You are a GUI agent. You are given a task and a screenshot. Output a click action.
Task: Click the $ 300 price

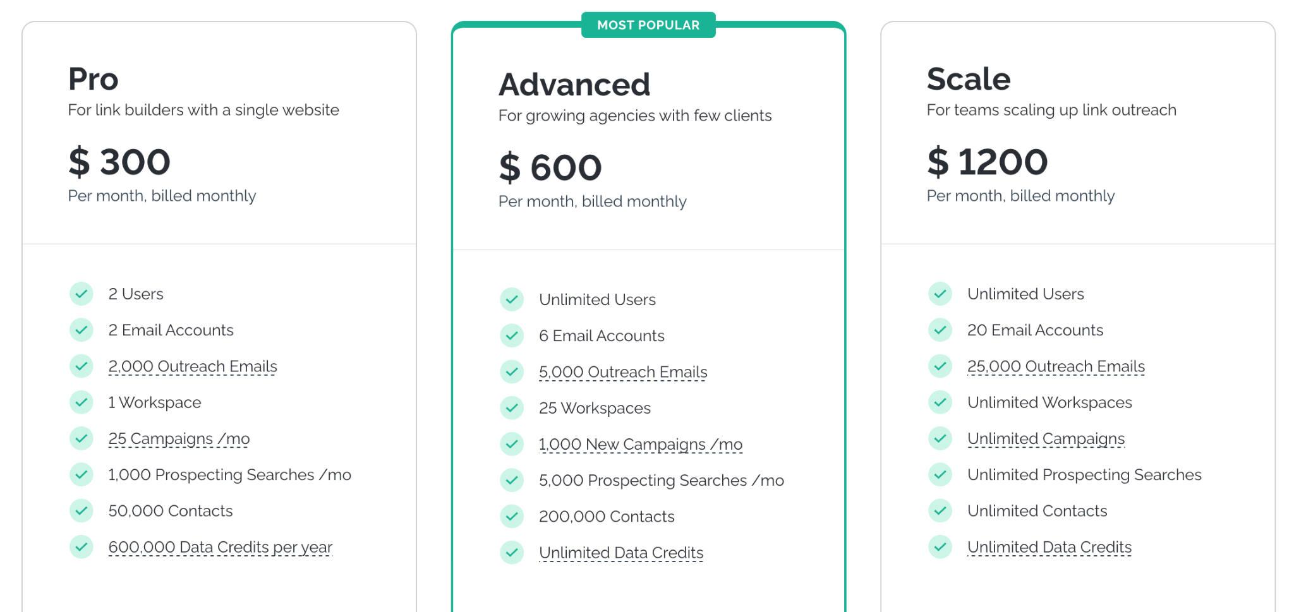coord(119,162)
